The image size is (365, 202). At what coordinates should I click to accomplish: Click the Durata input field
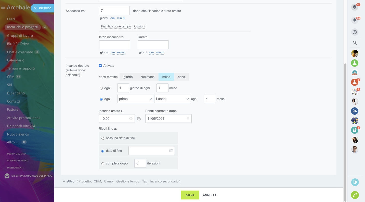tap(153, 45)
